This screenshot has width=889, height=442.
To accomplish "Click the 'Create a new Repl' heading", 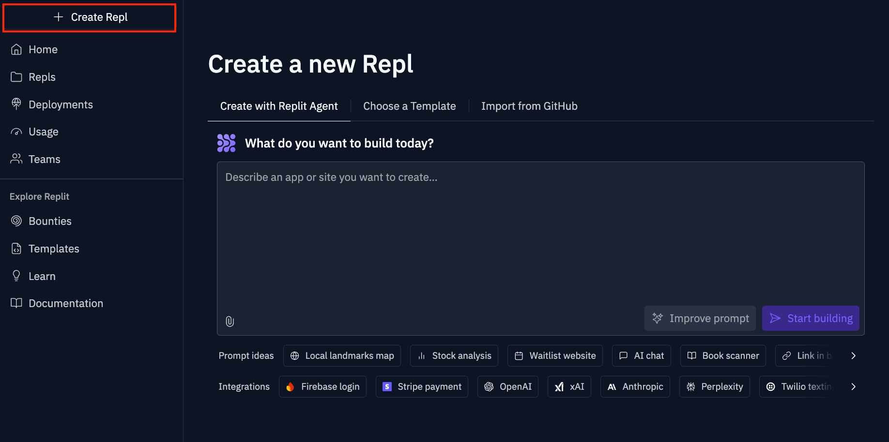I will [x=310, y=64].
